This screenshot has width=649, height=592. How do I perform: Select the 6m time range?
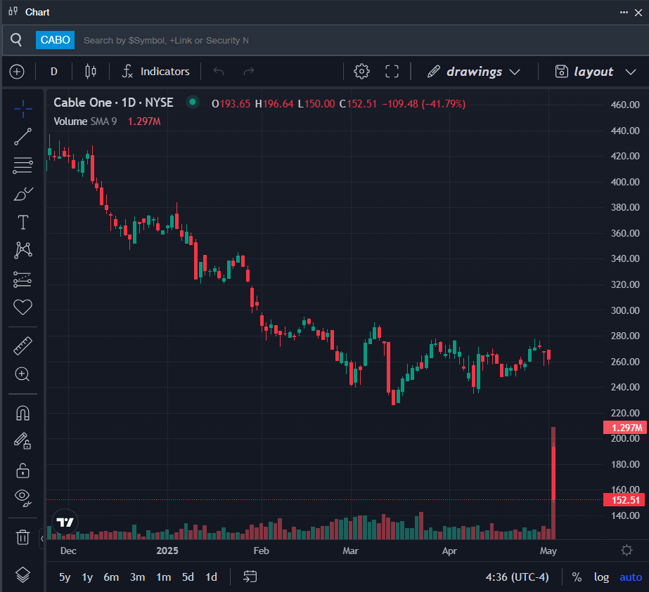111,577
